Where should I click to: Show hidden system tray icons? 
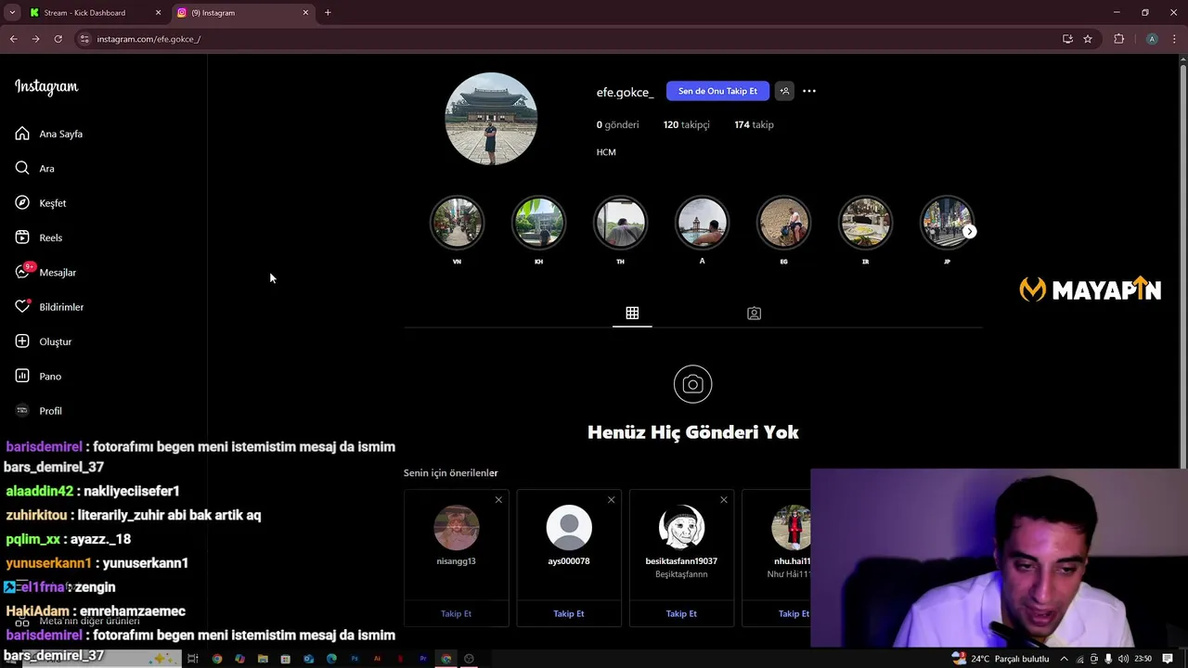1064,659
